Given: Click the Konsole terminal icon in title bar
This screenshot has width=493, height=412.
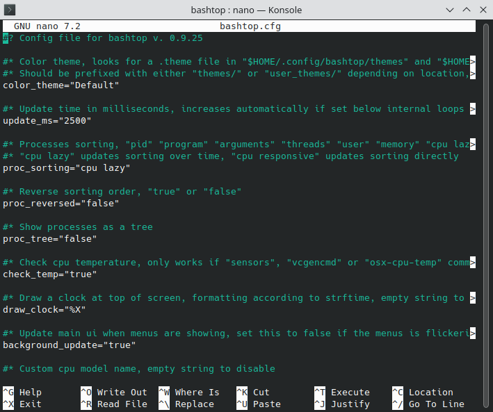Looking at the screenshot, I should (x=10, y=10).
